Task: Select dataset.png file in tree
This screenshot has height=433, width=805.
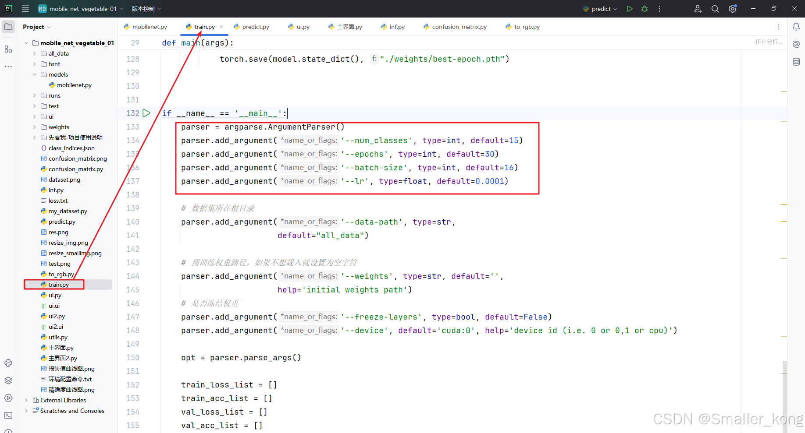Action: pyautogui.click(x=64, y=180)
